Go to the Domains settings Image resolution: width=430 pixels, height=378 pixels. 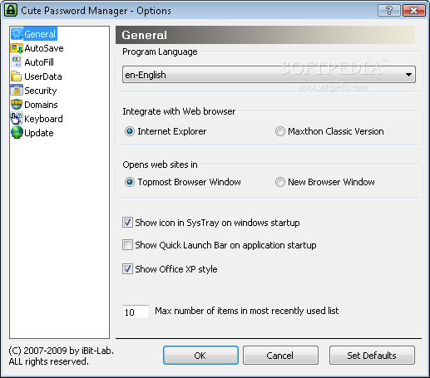[x=41, y=105]
